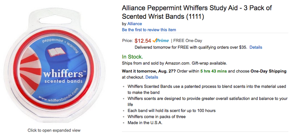Viewport: 295px width, 133px height.
Task: Click the Prime logo checkmark icon
Action: point(155,41)
